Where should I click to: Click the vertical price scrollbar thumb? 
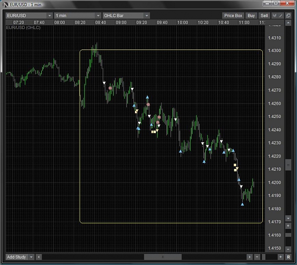[x=288, y=165]
